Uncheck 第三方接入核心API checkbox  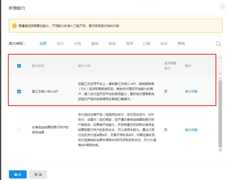pos(19,92)
